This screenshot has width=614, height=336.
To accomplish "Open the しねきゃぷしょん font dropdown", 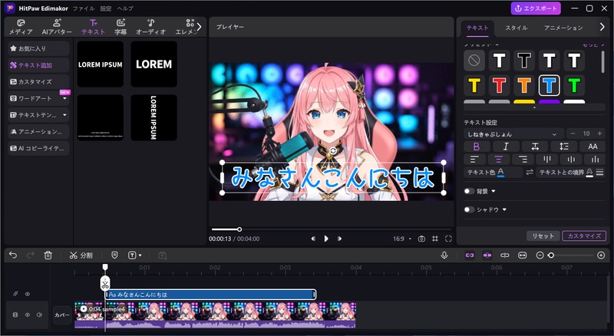I will (513, 134).
